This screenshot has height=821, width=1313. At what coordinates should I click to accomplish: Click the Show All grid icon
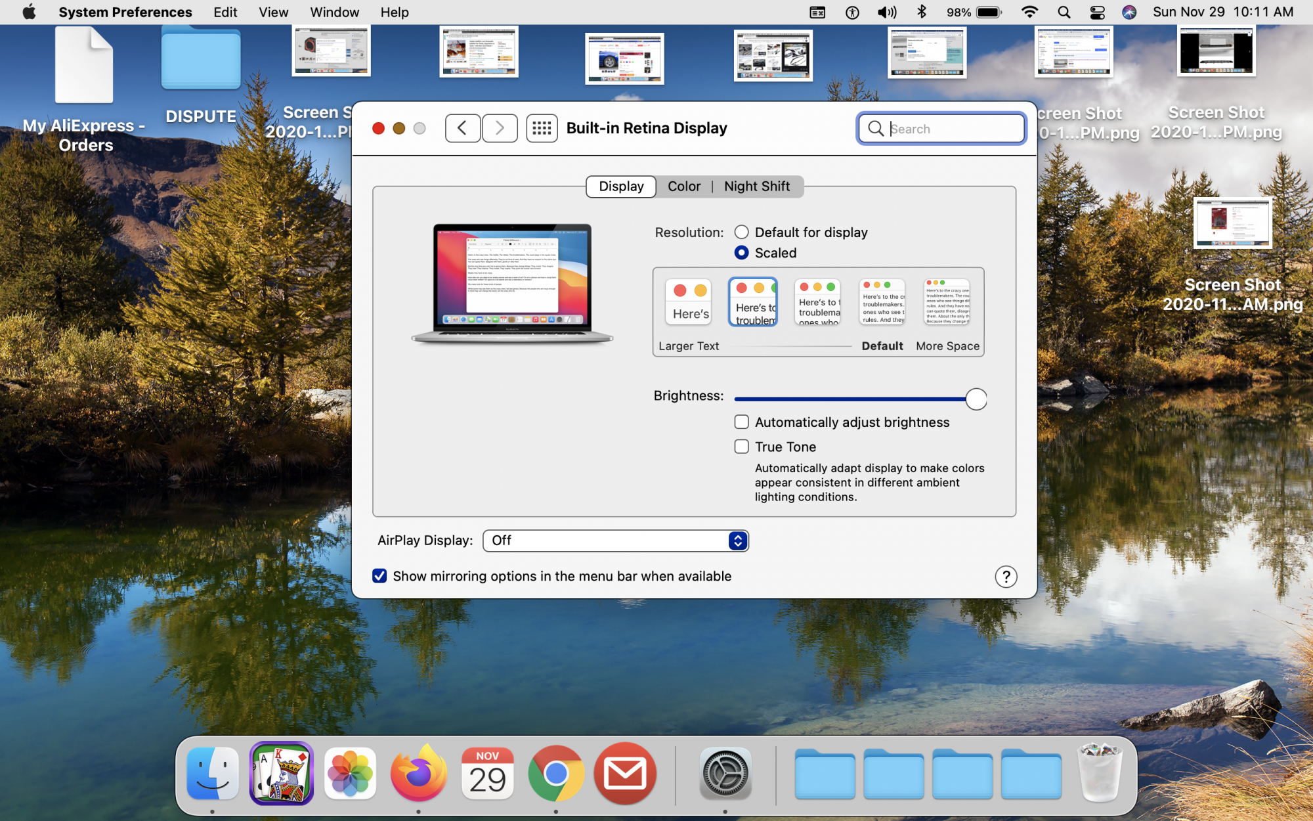click(542, 128)
